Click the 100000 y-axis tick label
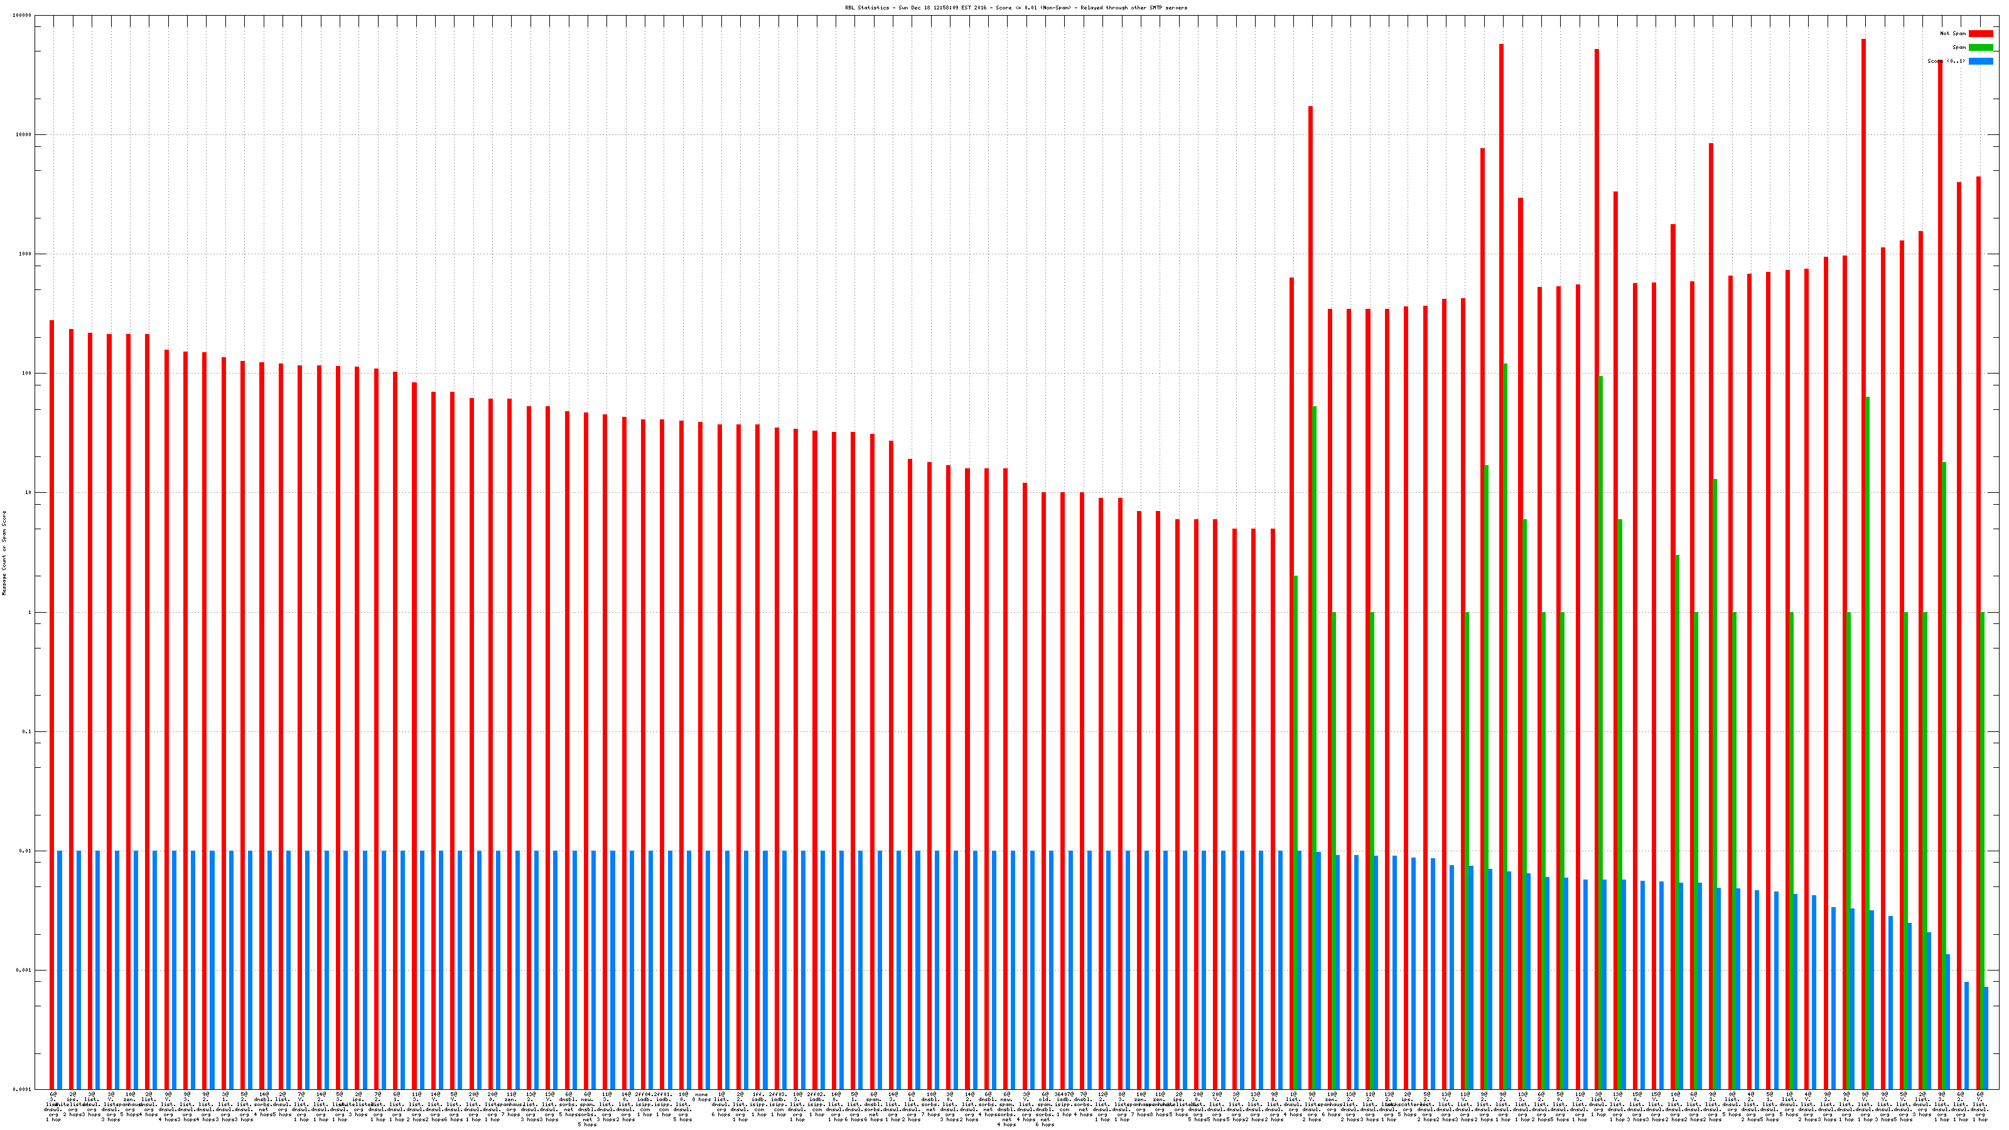Viewport: 2009px width, 1130px height. coord(23,16)
